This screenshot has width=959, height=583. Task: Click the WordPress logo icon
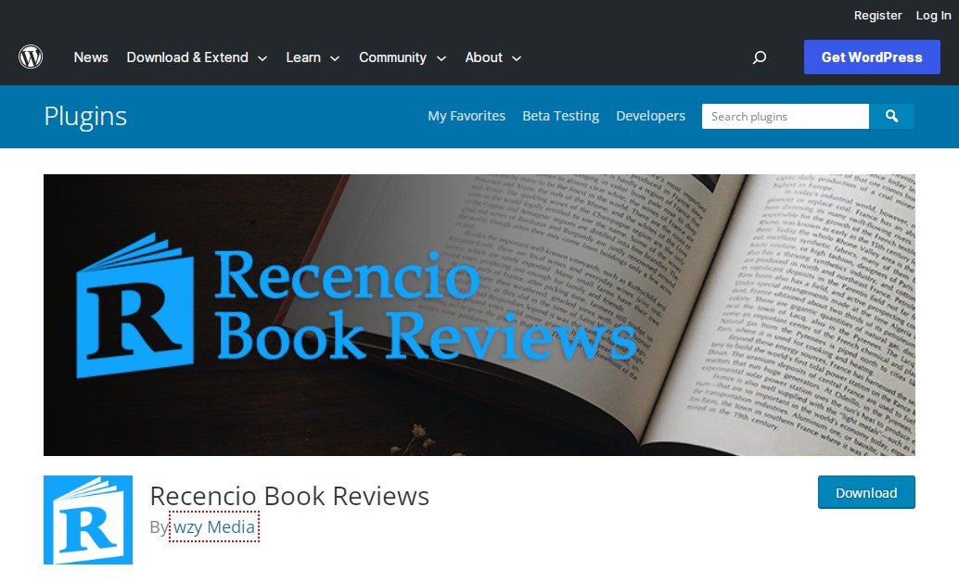31,57
